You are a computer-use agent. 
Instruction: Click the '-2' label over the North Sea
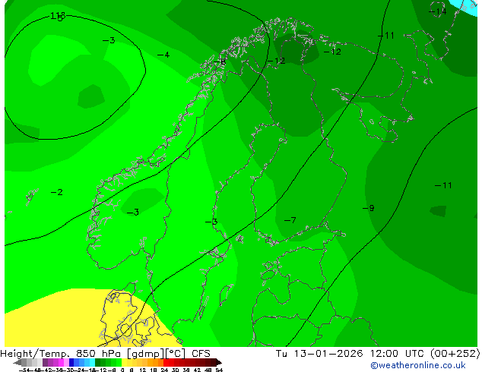pyautogui.click(x=57, y=192)
